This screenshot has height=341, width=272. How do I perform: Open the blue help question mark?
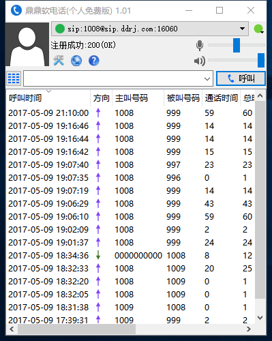pyautogui.click(x=94, y=61)
